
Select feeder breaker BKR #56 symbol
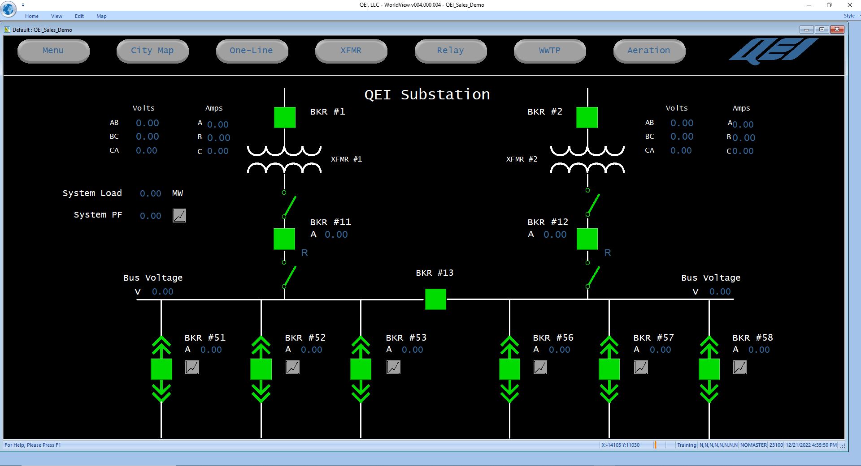tap(509, 369)
